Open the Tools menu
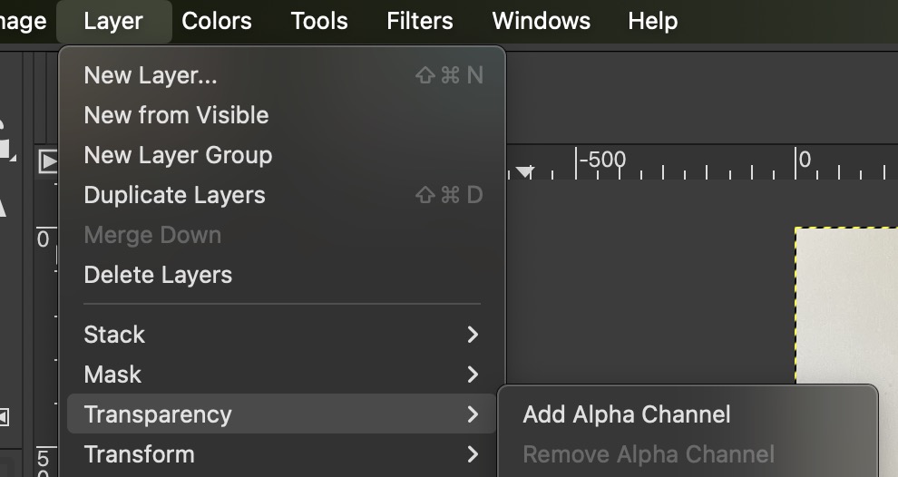This screenshot has width=898, height=477. coord(319,21)
